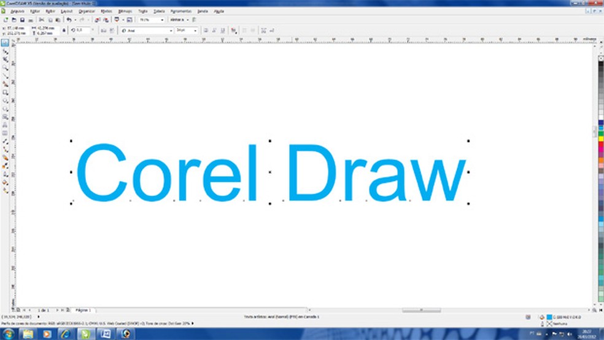
Task: Open Microsoft Word from the taskbar
Action: (x=106, y=334)
